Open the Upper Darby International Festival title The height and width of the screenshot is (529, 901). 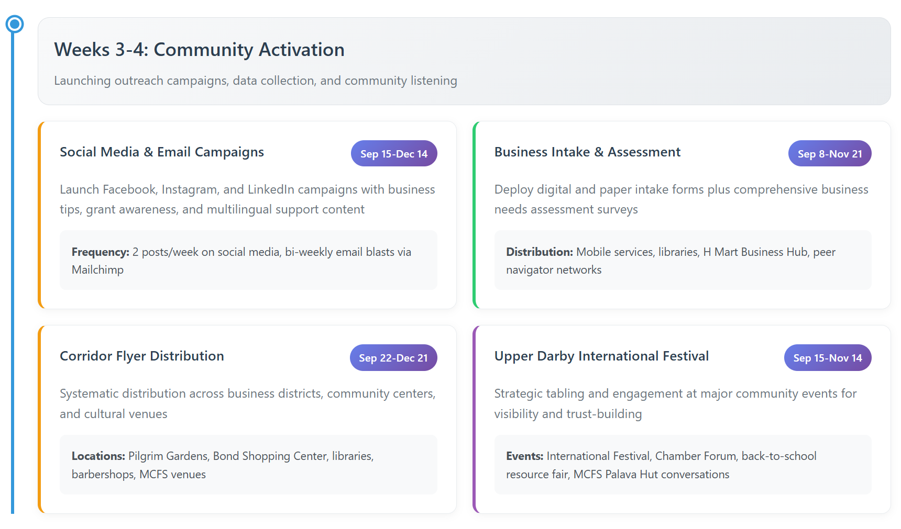coord(601,356)
